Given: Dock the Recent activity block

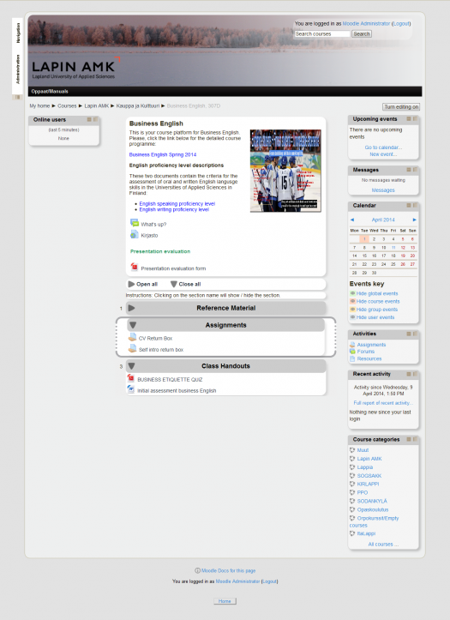Looking at the screenshot, I should (x=415, y=374).
